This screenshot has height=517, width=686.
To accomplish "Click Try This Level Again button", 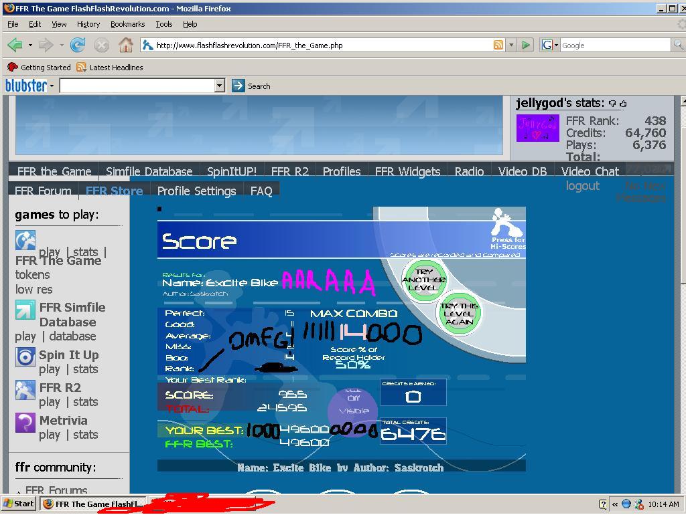I will [x=459, y=314].
